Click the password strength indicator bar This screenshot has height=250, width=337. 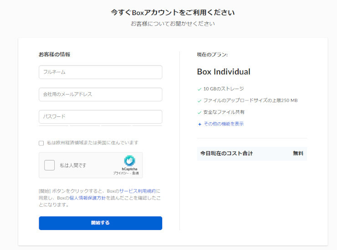[100, 126]
